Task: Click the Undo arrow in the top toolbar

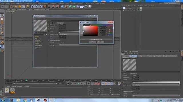Action: (3, 6)
